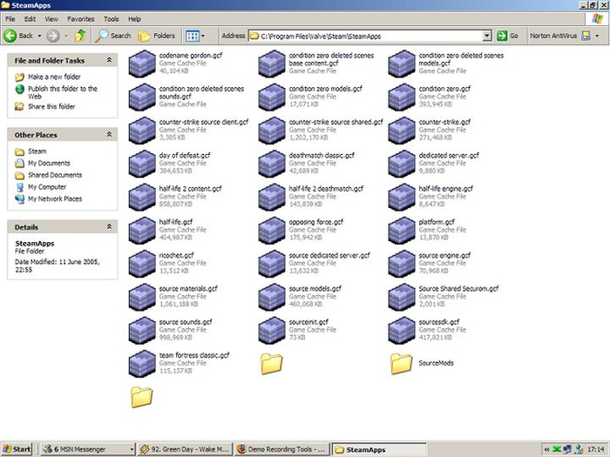The width and height of the screenshot is (610, 457).
Task: Open the Address bar dropdown arrow
Action: pos(487,36)
